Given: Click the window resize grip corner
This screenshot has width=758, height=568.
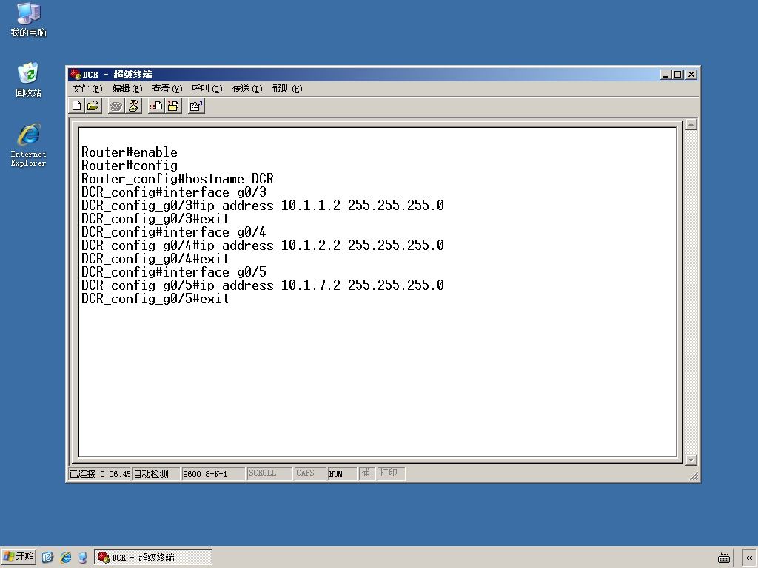Looking at the screenshot, I should click(694, 476).
